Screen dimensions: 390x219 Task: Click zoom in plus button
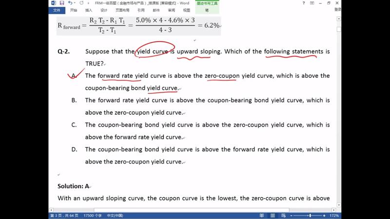(324, 216)
